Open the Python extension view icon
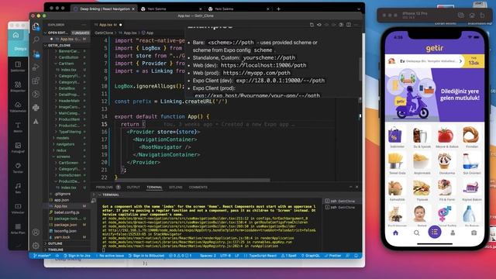 click(x=36, y=108)
